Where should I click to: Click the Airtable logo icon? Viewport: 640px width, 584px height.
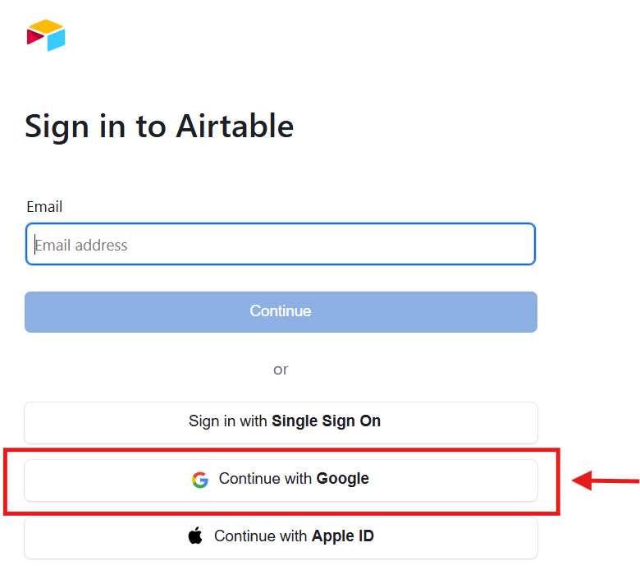[46, 35]
